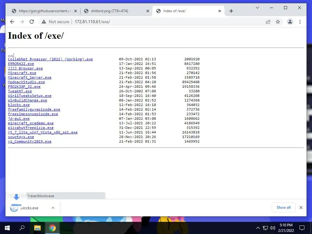Open the notification center icon
This screenshot has width=312, height=234.
302,228
